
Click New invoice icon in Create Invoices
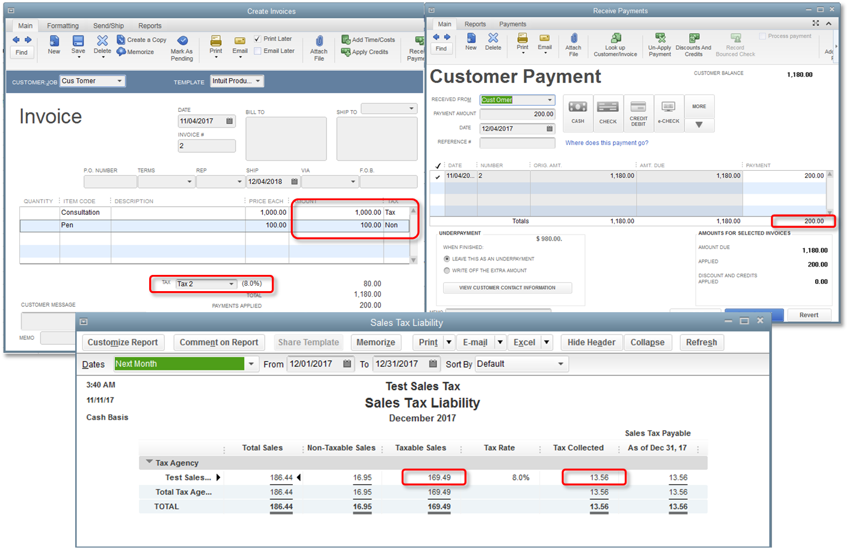point(54,40)
